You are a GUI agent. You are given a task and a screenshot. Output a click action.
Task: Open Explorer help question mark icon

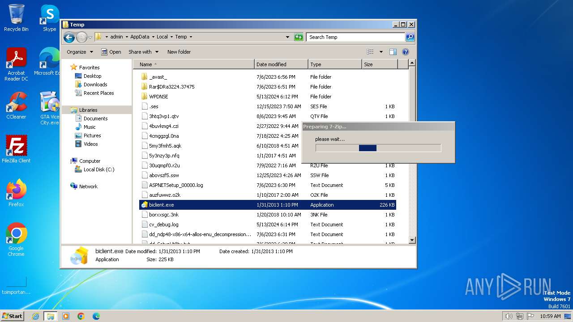pos(406,52)
